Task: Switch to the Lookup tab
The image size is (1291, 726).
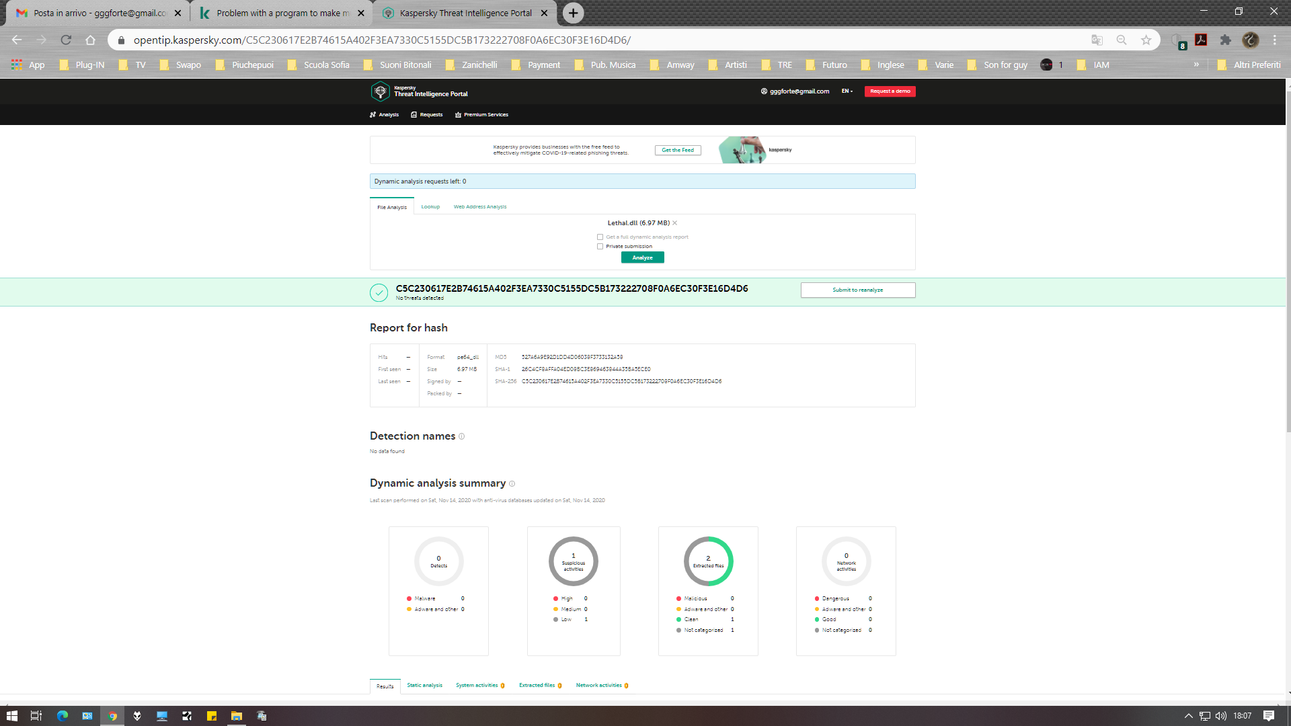Action: click(430, 207)
